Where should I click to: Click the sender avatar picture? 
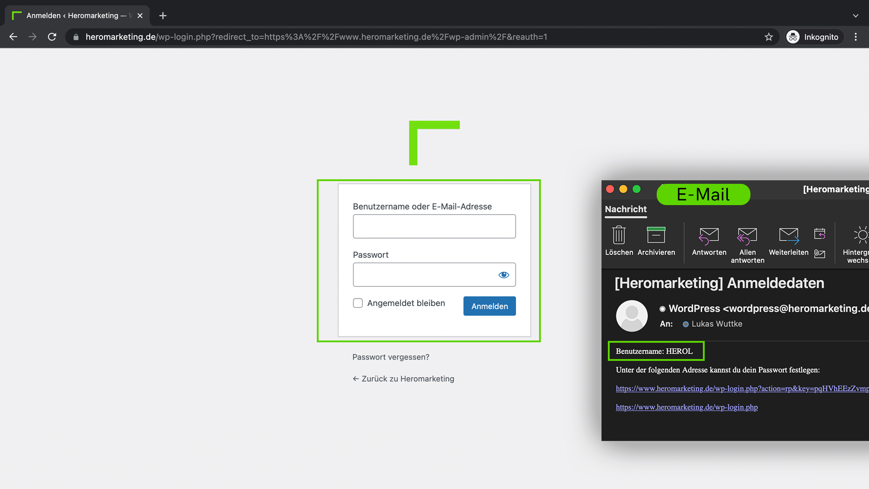pos(632,316)
